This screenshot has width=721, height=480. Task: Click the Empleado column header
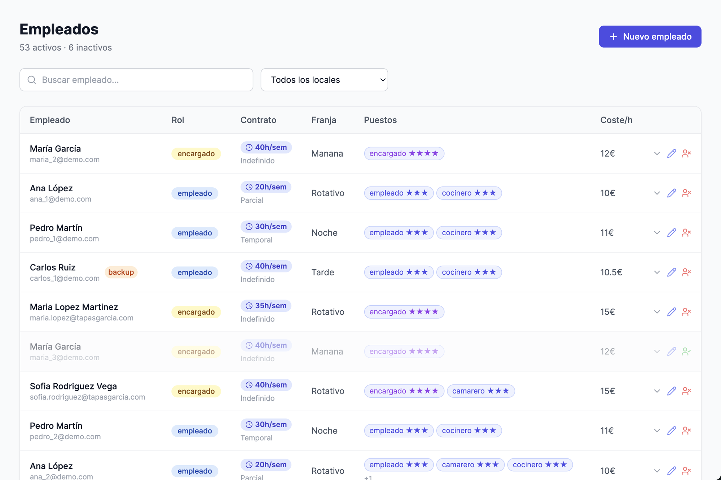[x=50, y=120]
